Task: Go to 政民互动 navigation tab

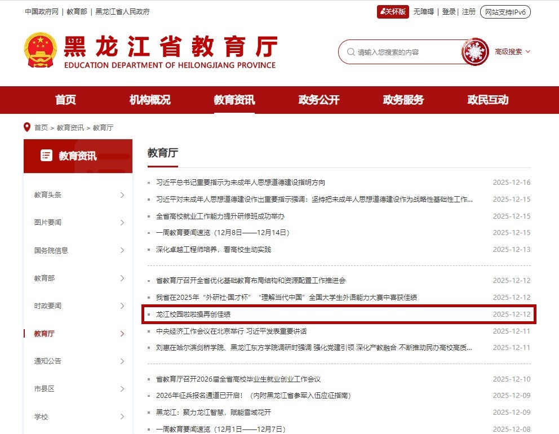Action: [487, 100]
